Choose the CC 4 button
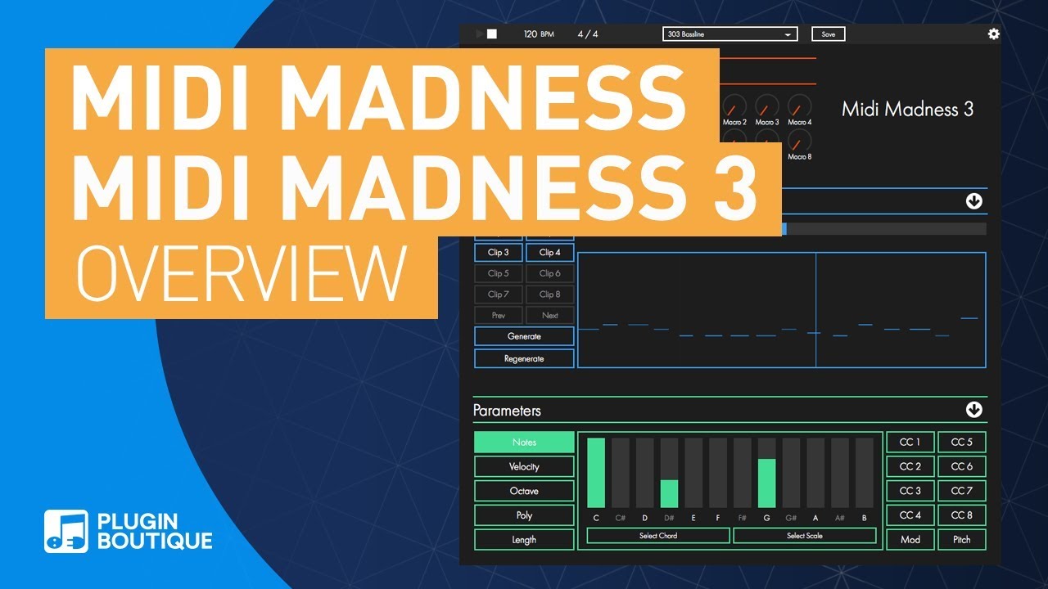The height and width of the screenshot is (589, 1048). click(x=910, y=515)
